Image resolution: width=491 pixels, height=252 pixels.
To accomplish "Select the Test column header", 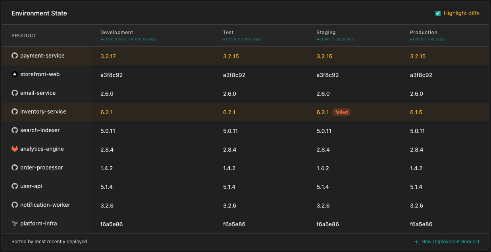I will [228, 33].
